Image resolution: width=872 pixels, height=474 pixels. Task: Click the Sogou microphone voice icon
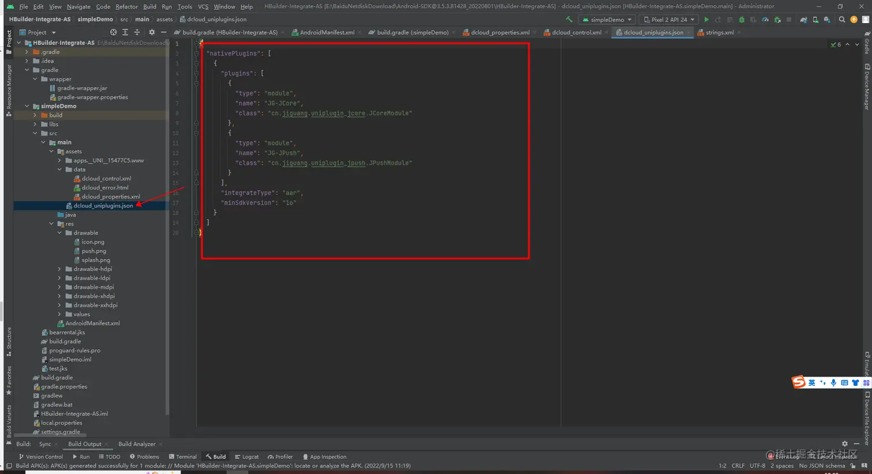pyautogui.click(x=833, y=383)
